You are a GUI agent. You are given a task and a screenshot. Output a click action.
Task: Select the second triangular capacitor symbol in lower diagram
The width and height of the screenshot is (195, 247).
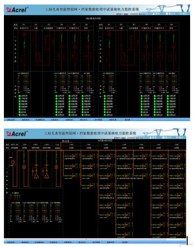(x=47, y=176)
